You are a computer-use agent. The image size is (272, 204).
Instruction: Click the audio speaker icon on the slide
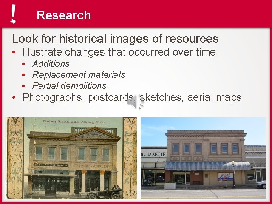click(136, 102)
